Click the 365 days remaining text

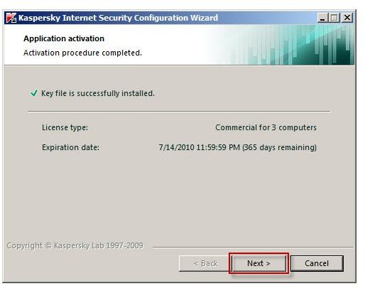point(279,147)
